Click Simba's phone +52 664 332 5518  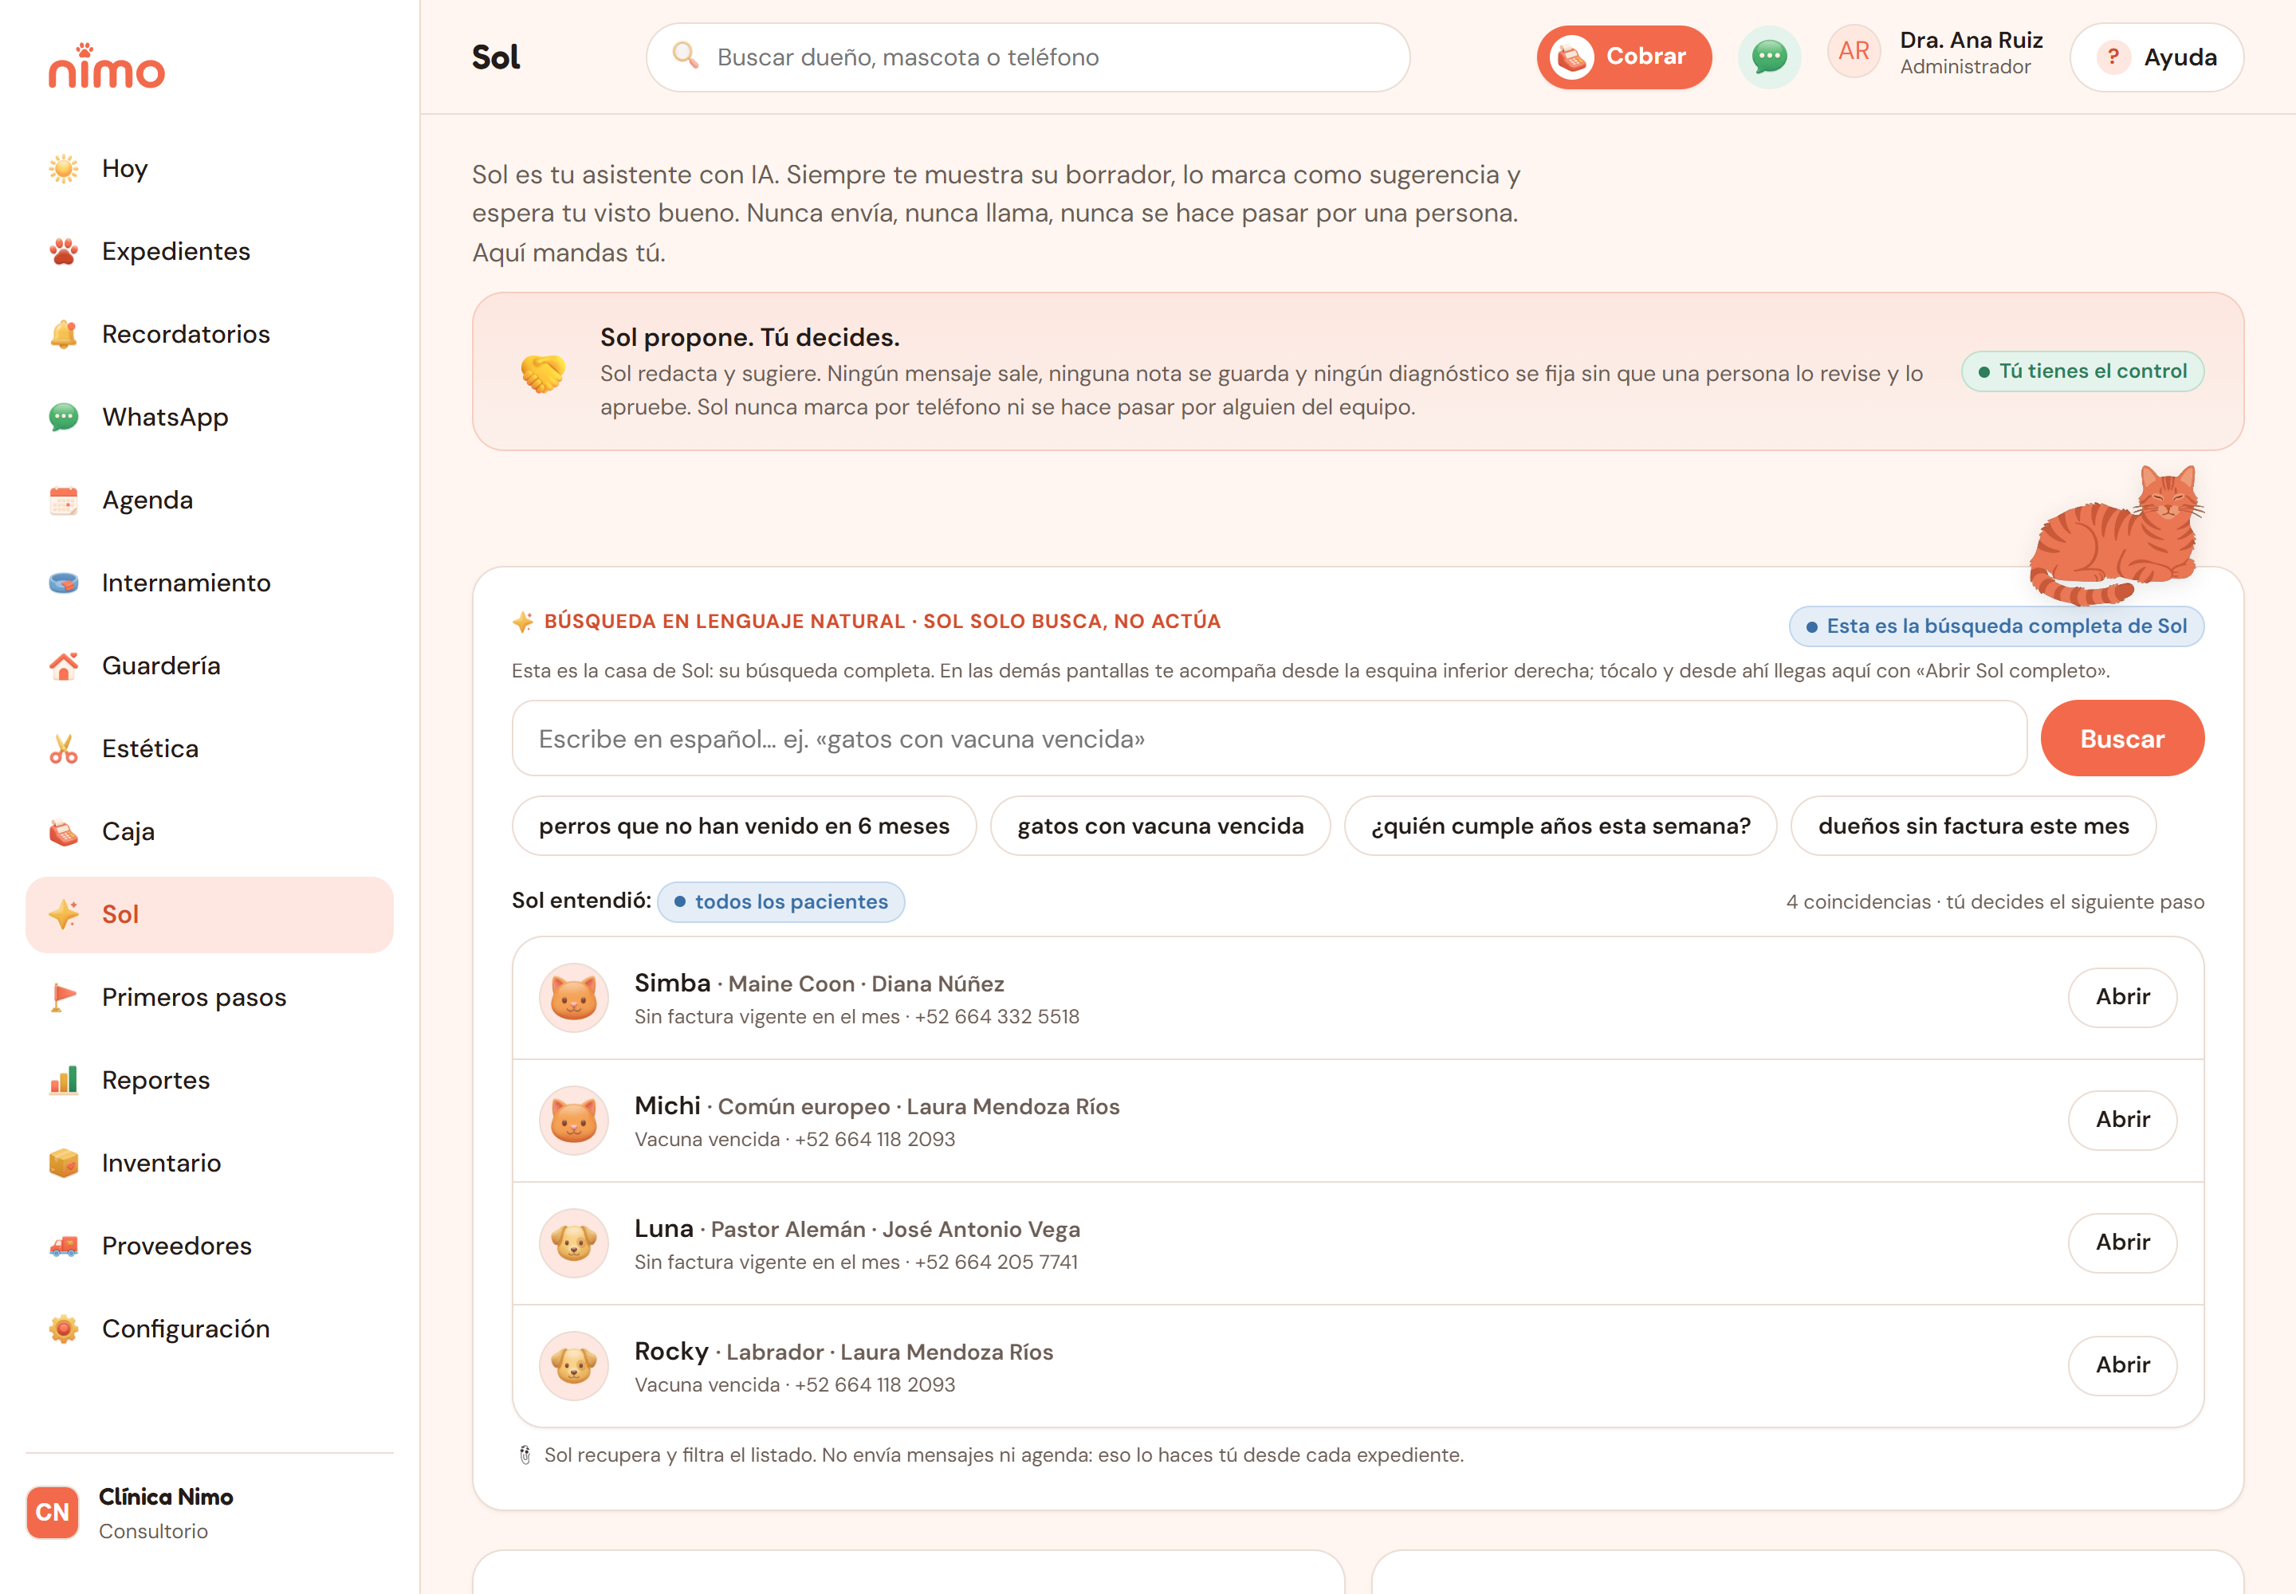click(997, 1018)
